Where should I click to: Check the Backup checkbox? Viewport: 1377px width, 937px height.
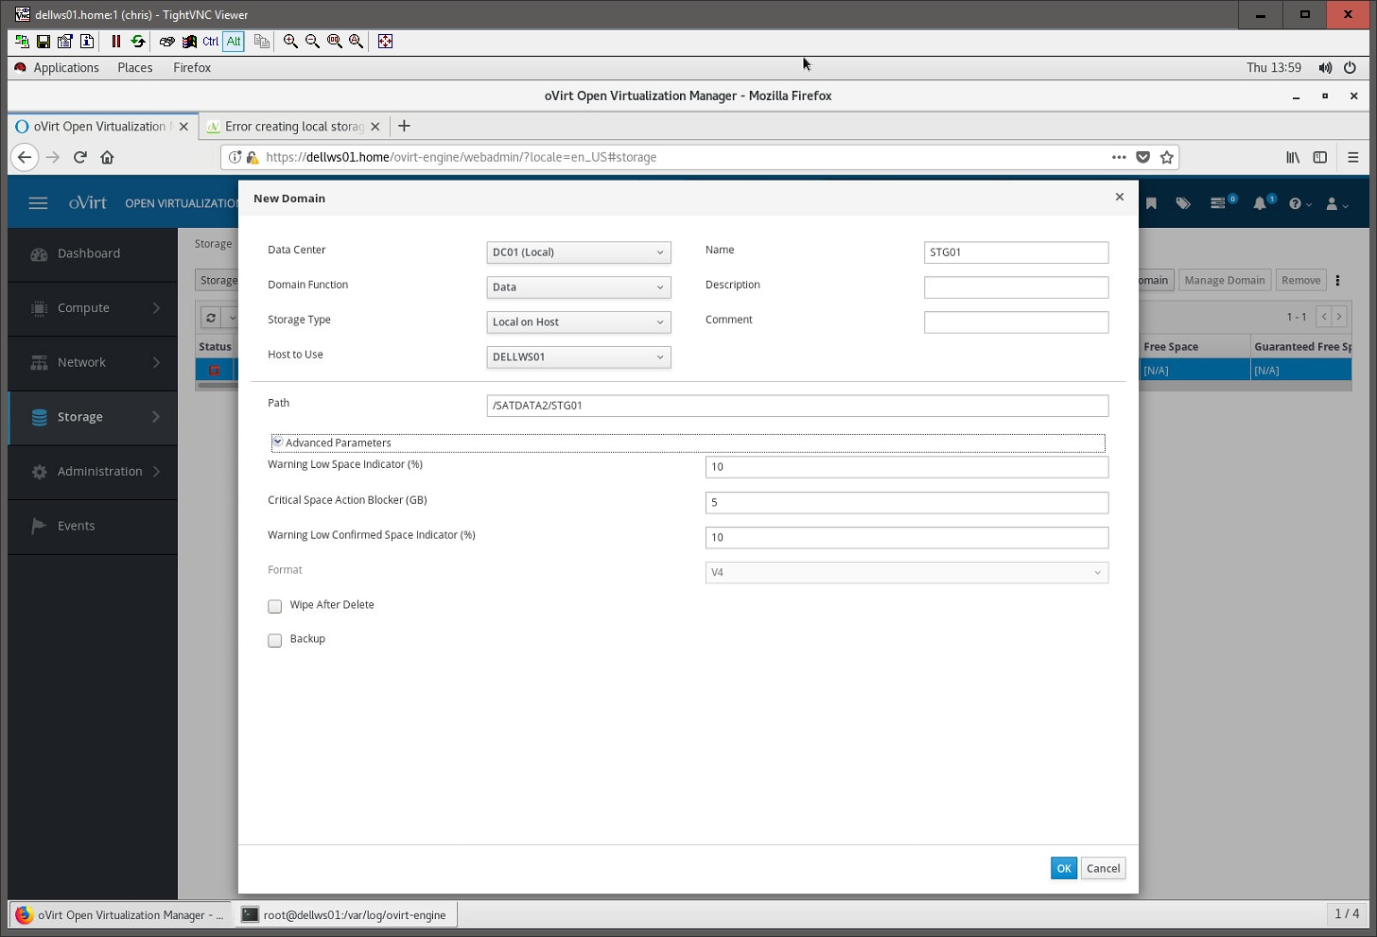tap(275, 640)
